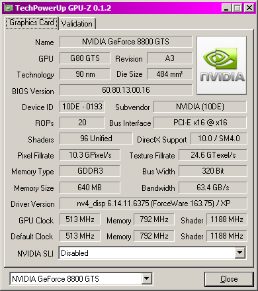Click the GPU Clock field 513 MHz
The width and height of the screenshot is (258, 291).
tap(80, 219)
